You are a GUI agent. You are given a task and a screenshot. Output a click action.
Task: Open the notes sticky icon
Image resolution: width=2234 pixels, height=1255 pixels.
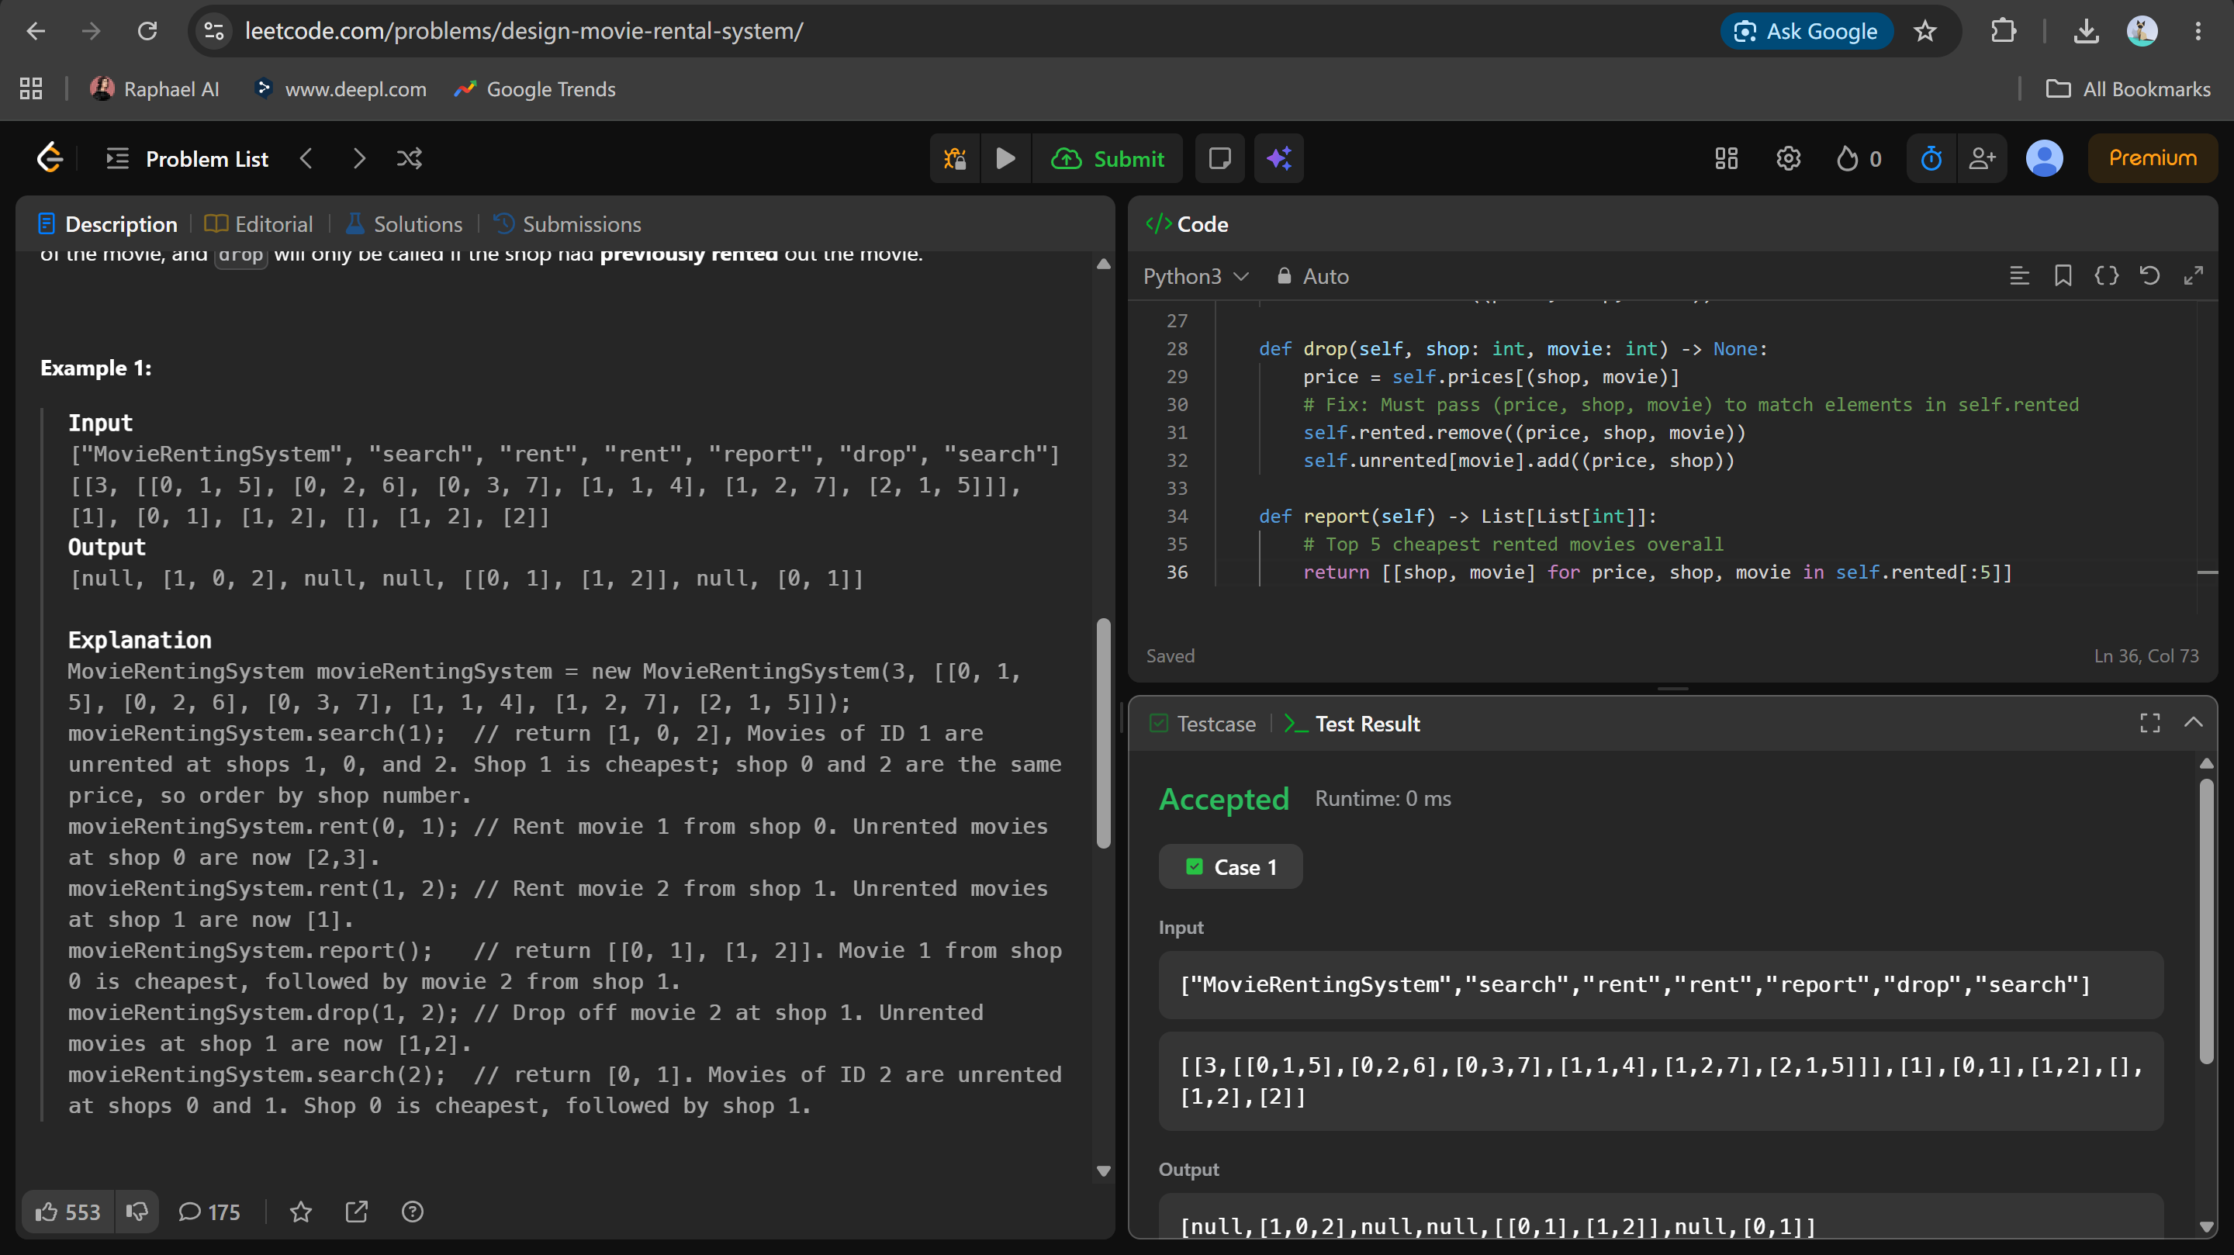tap(1219, 159)
